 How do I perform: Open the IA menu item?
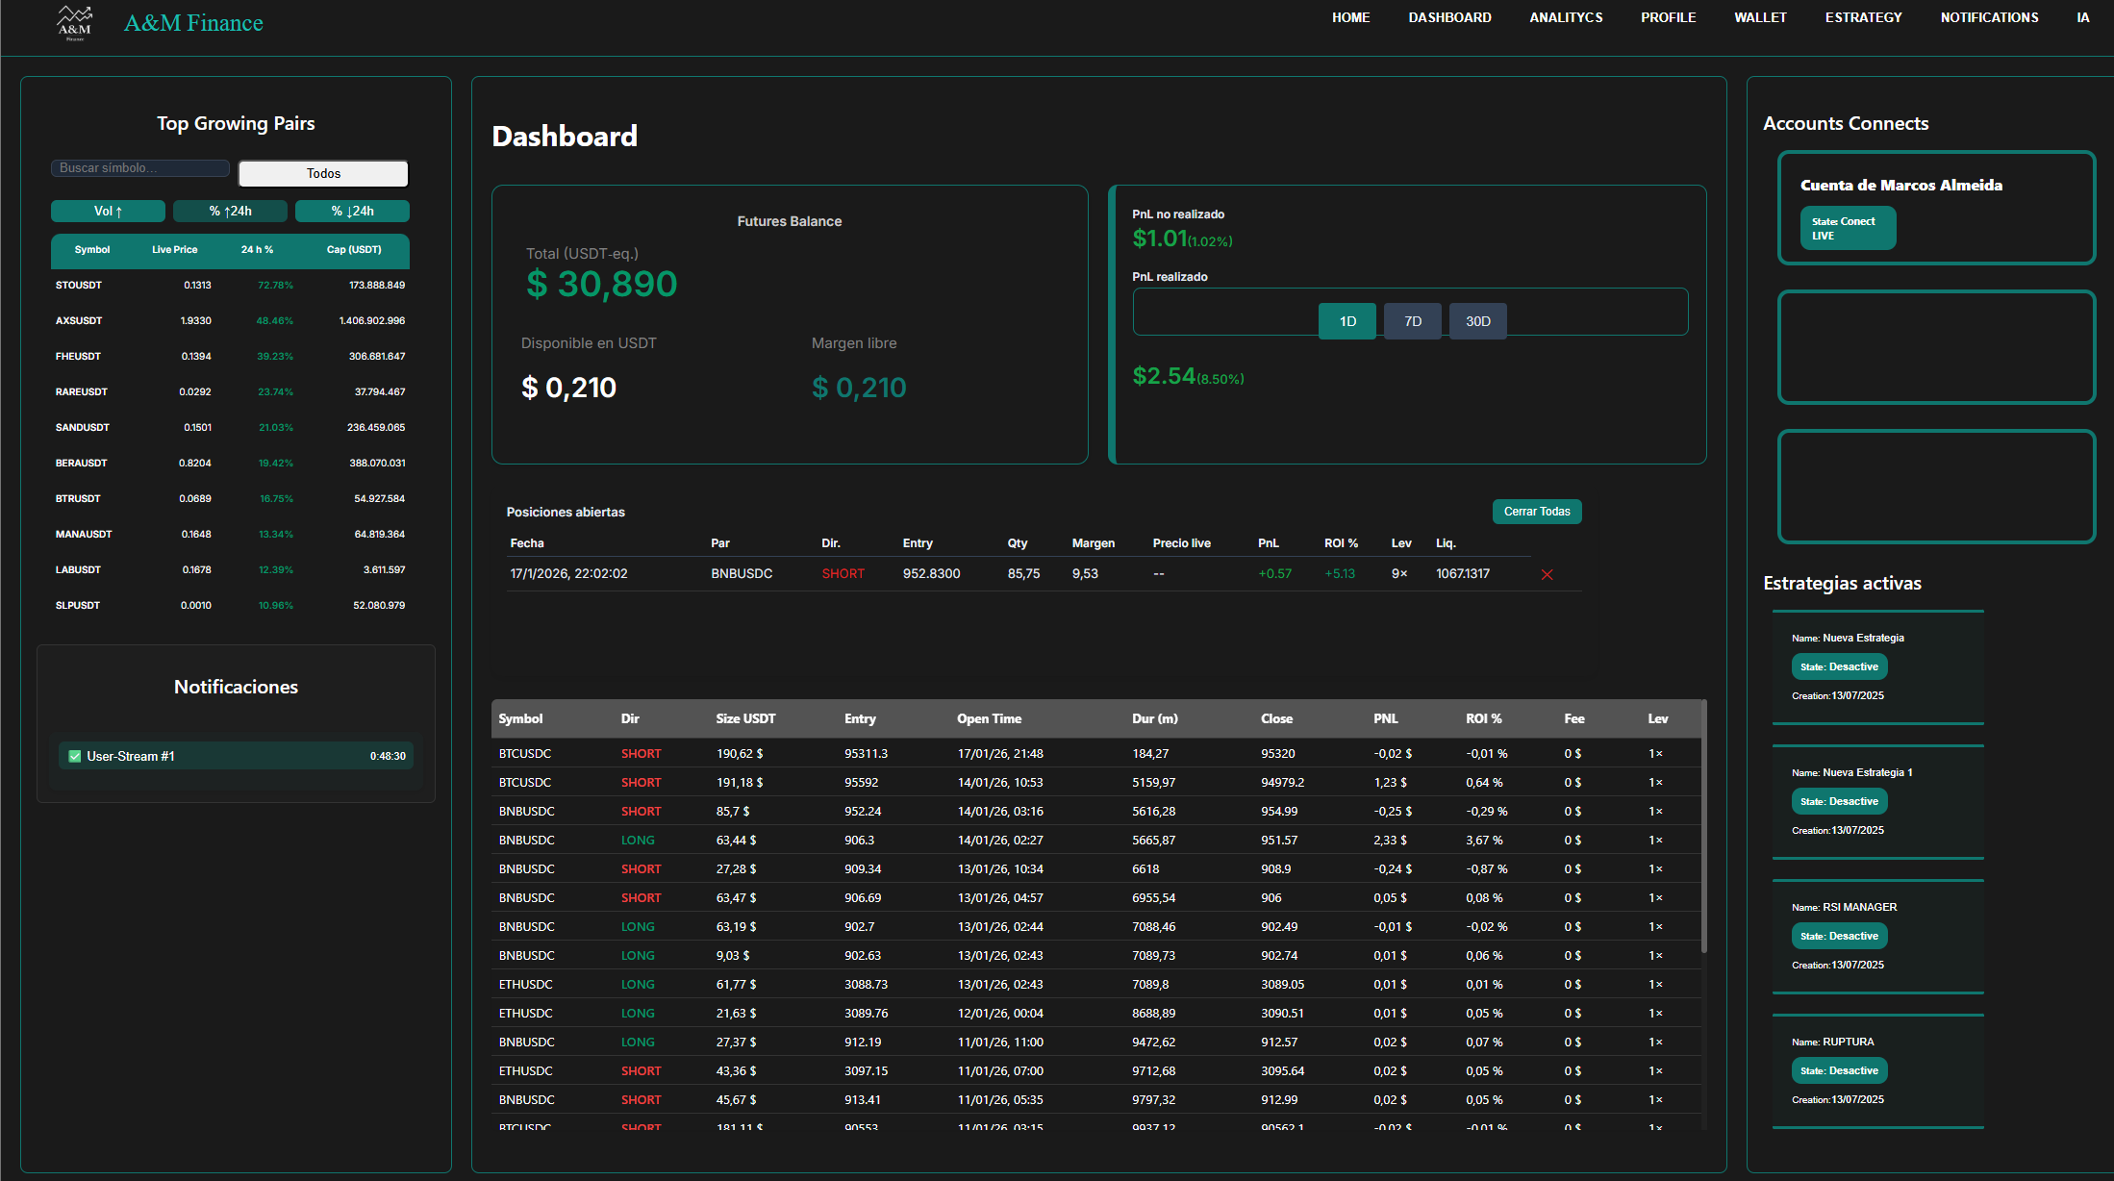2082,17
